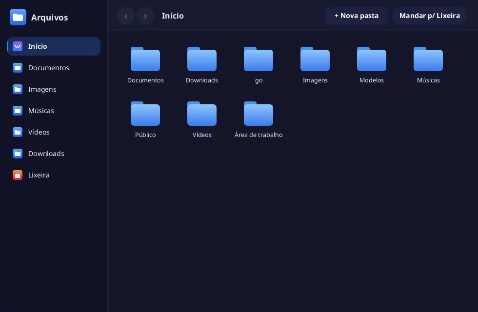
Task: Open Documentos label in the sidebar
Action: (49, 68)
